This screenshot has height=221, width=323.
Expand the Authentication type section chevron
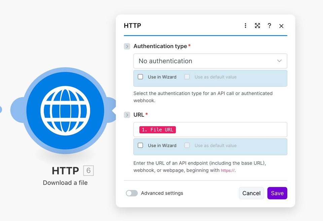point(127,46)
